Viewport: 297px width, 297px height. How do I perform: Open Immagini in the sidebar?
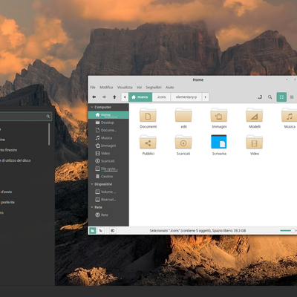click(108, 146)
